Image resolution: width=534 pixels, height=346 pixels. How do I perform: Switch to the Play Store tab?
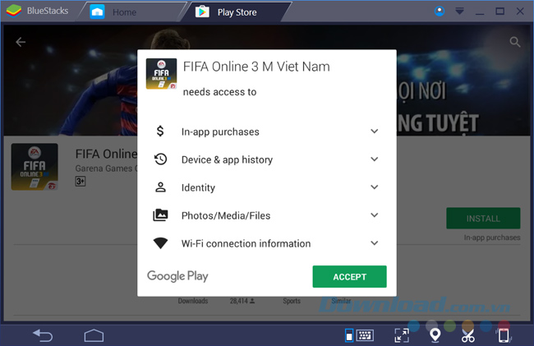click(237, 12)
